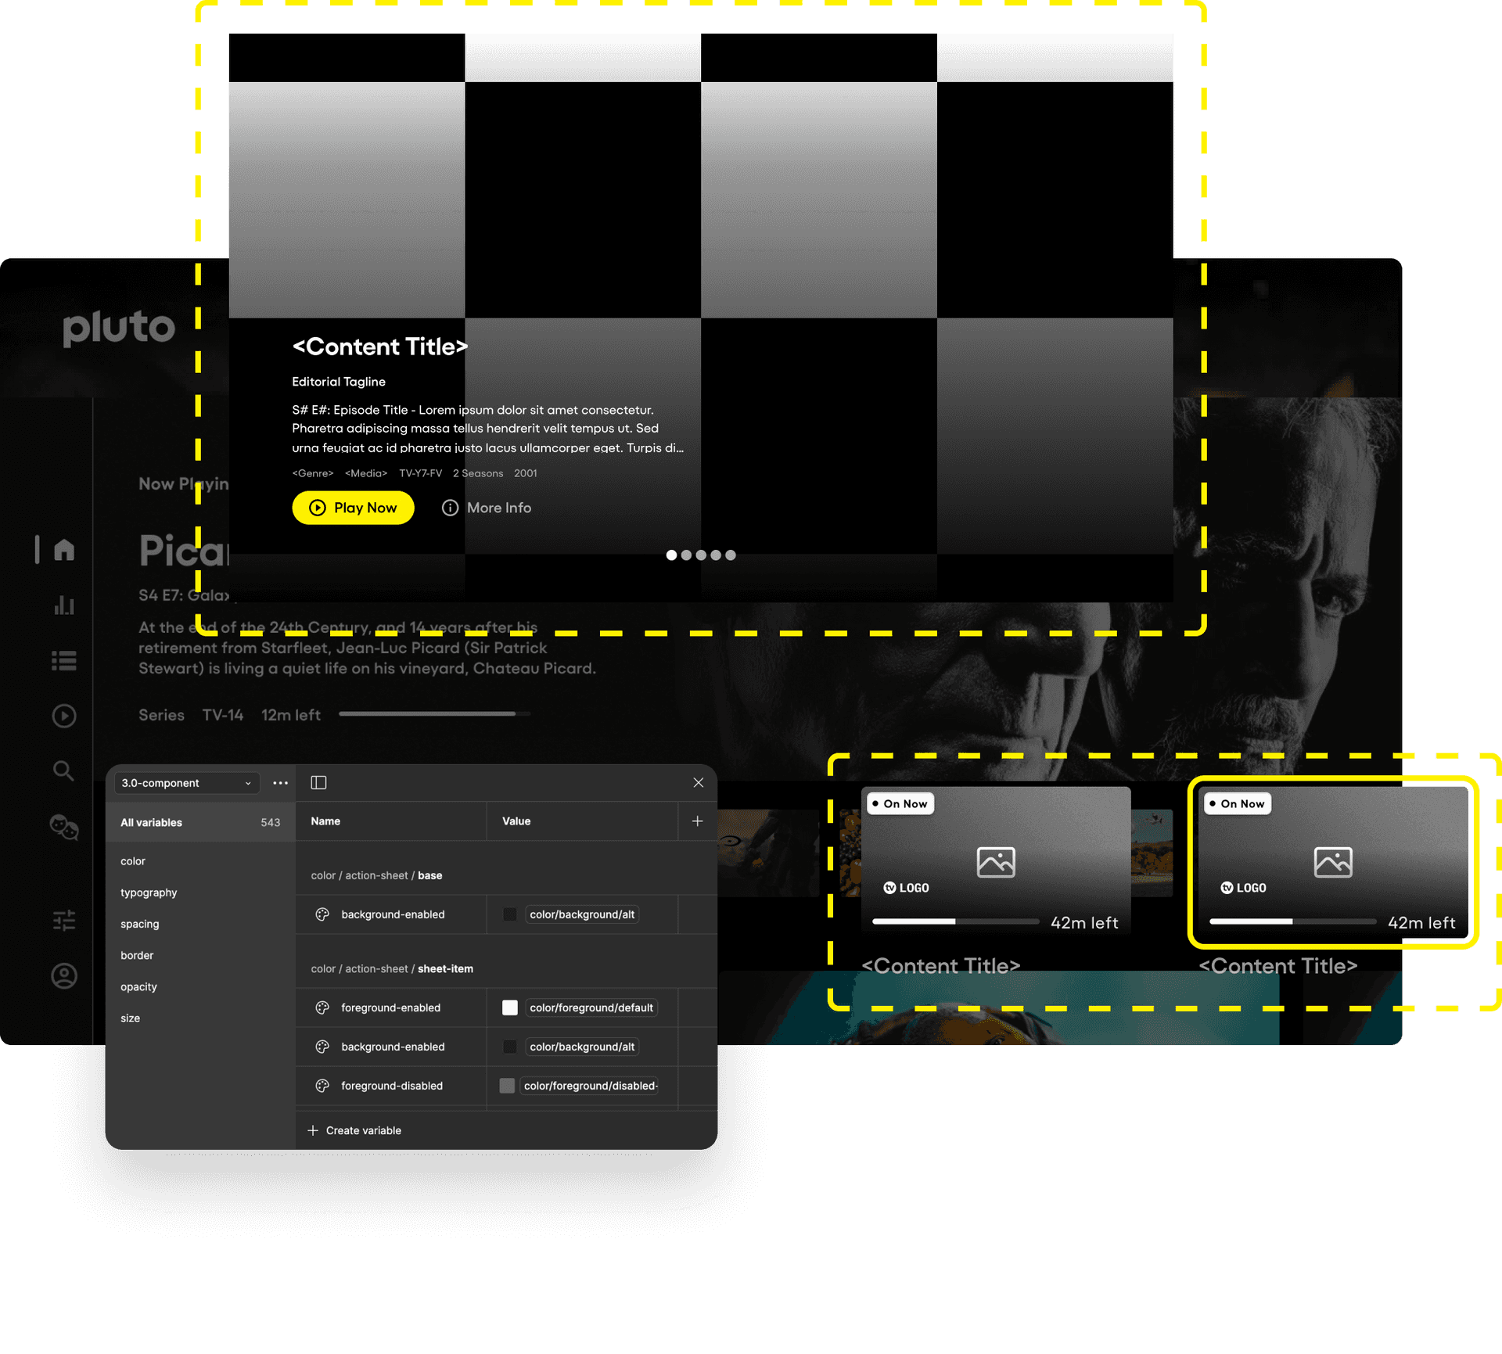Viewport: 1502px width, 1354px height.
Task: Expand the typography variable group
Action: pos(148,892)
